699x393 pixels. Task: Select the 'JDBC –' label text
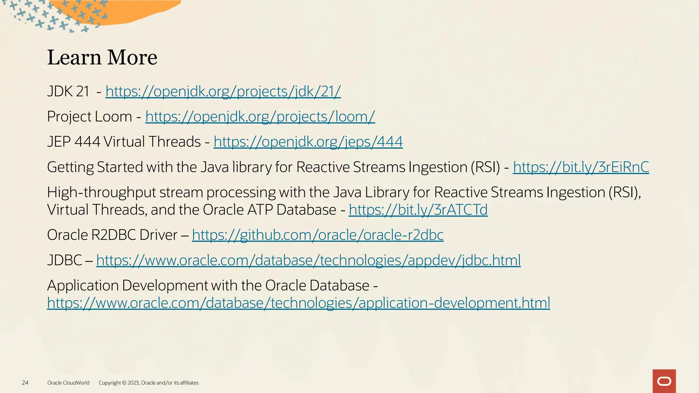point(70,260)
